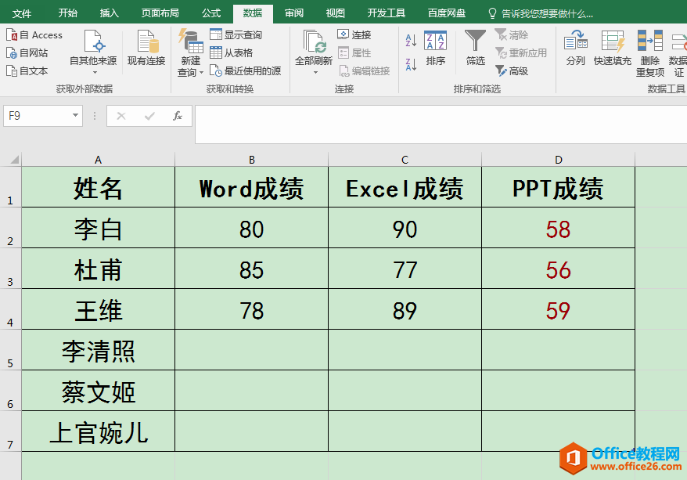Click the 告诉我您想要做什么 search box
Image resolution: width=687 pixels, height=480 pixels.
541,13
